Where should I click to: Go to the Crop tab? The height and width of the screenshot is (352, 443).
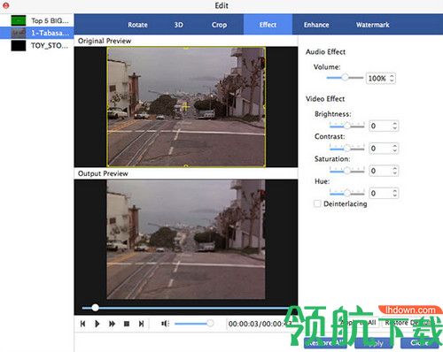[219, 25]
